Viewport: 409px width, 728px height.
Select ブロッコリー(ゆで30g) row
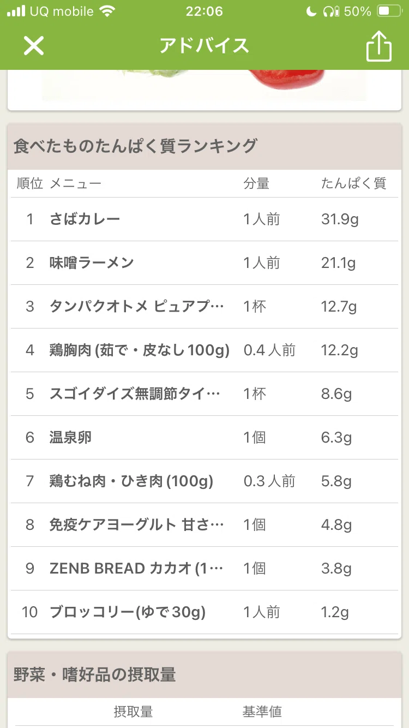(x=204, y=612)
